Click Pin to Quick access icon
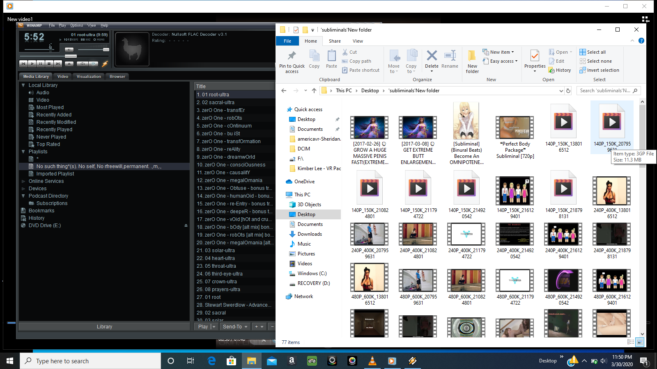Screen dimensions: 657x369 pos(292,56)
